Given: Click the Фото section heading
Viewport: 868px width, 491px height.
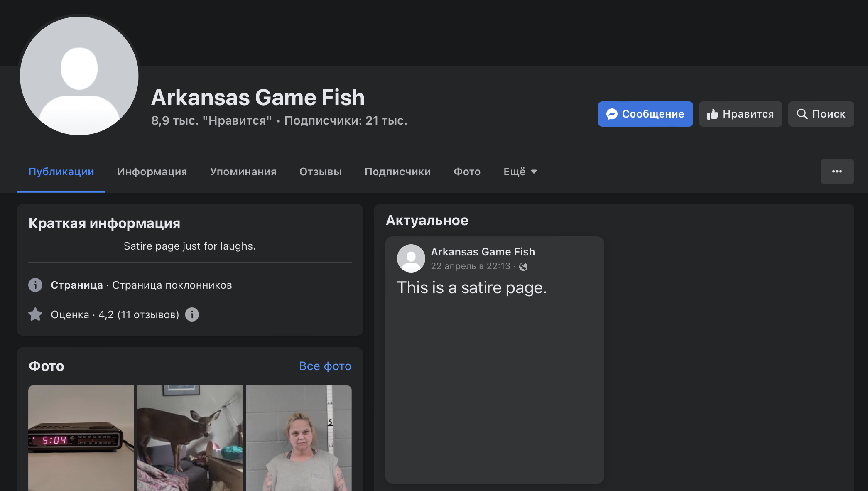Looking at the screenshot, I should click(x=46, y=366).
